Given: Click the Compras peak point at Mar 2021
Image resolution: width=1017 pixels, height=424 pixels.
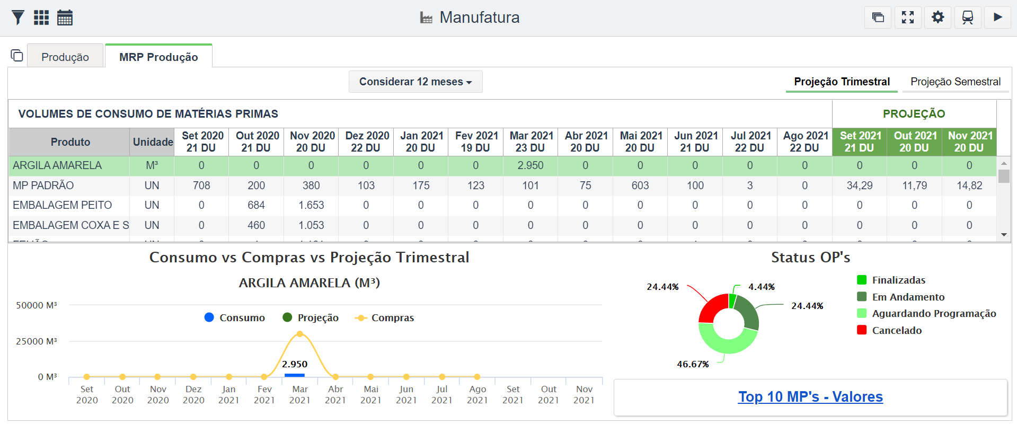Looking at the screenshot, I should [300, 334].
